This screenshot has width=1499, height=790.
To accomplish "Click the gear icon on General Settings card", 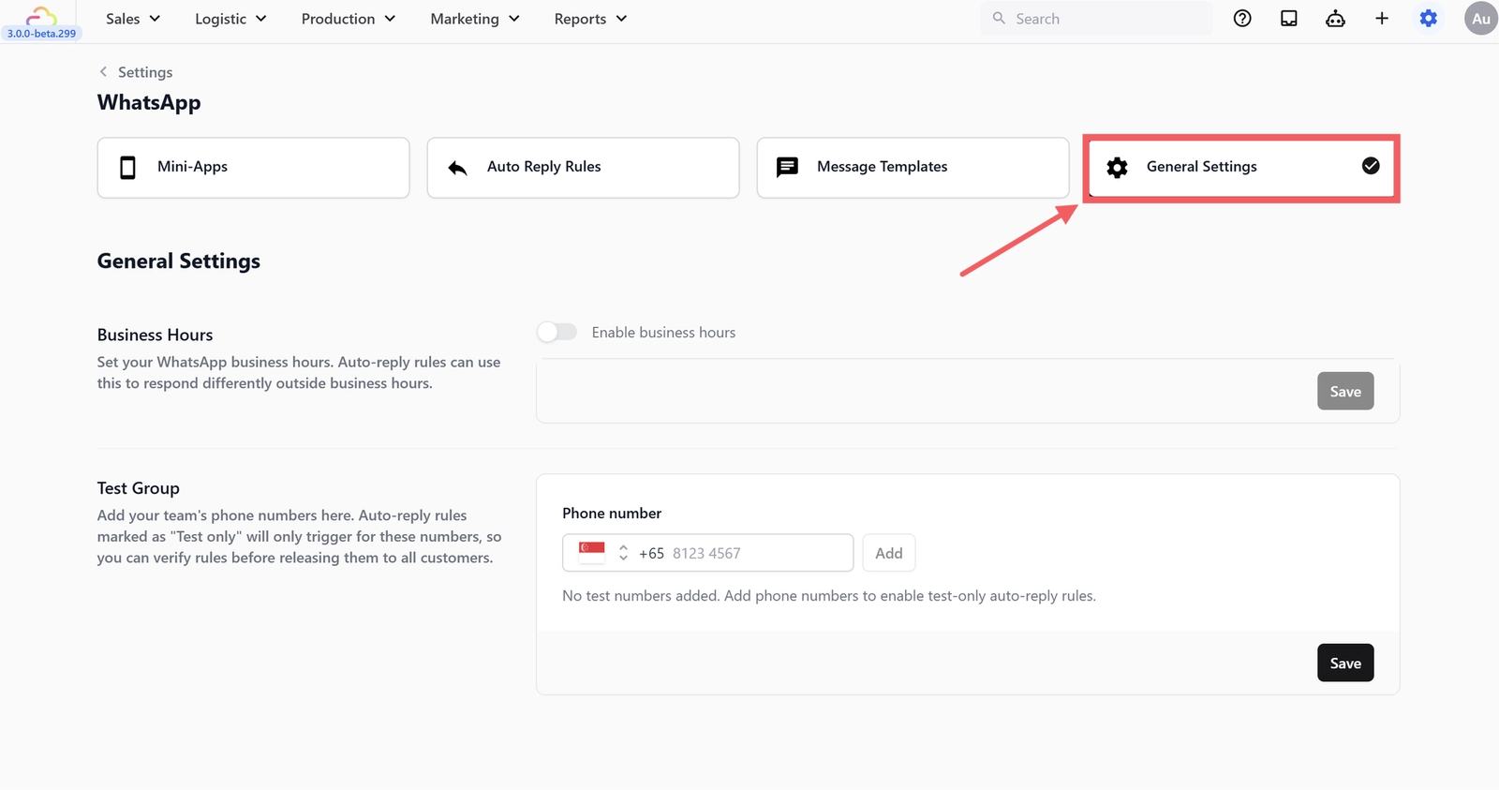I will (1117, 168).
